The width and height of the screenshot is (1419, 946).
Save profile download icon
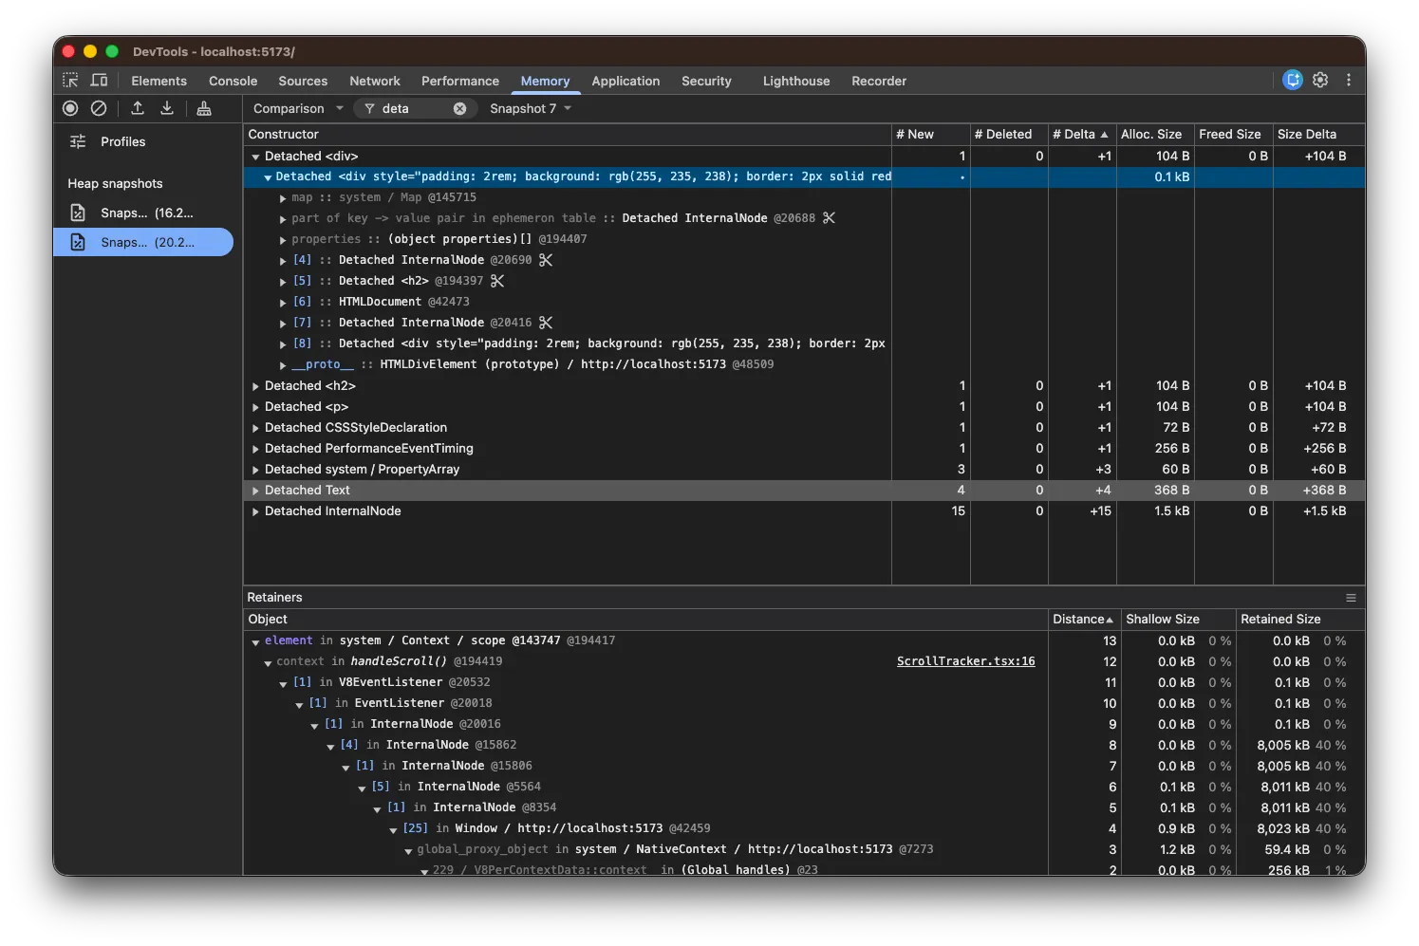167,108
